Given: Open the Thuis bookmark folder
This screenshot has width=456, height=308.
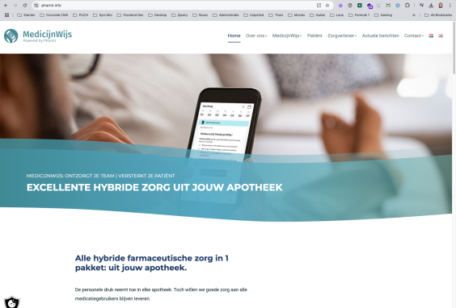Looking at the screenshot, I should point(276,15).
